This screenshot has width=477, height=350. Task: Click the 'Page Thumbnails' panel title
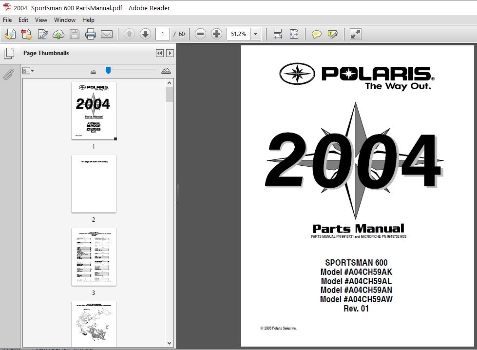[46, 53]
